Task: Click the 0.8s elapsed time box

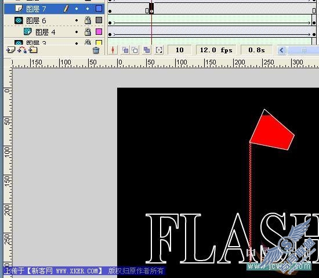Action: pyautogui.click(x=256, y=50)
